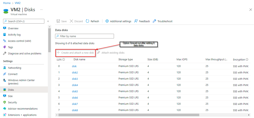
Task: Close the VM2 Disks blade
Action: pos(250,10)
